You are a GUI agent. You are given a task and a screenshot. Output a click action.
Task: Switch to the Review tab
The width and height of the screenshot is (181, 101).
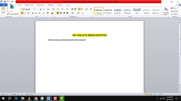pos(60,5)
